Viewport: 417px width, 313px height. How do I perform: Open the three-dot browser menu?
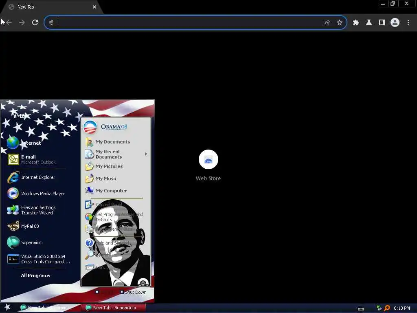click(408, 23)
